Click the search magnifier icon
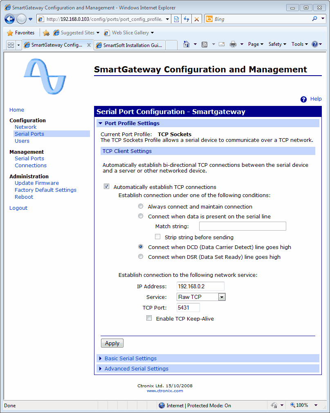This screenshot has height=413, width=330. pos(314,19)
